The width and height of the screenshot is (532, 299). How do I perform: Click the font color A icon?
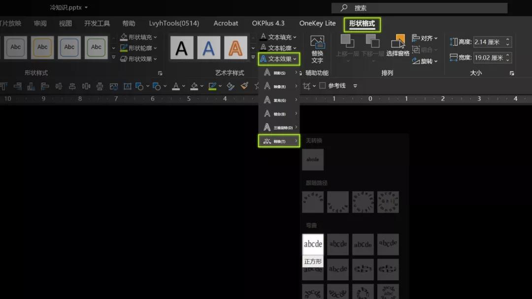[176, 86]
